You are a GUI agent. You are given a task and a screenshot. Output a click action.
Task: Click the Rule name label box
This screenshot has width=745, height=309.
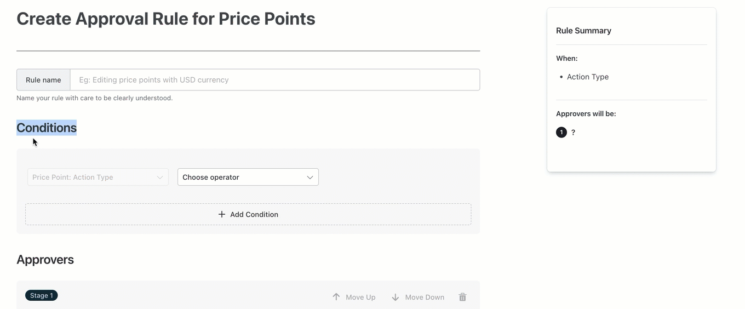point(43,80)
